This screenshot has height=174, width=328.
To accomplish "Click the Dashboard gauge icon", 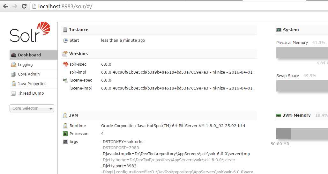I will [x=14, y=55].
